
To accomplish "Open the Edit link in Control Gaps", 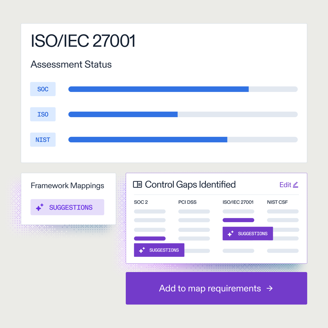I will pyautogui.click(x=285, y=185).
